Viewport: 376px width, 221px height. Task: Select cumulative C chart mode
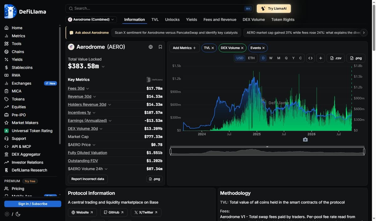(x=300, y=58)
